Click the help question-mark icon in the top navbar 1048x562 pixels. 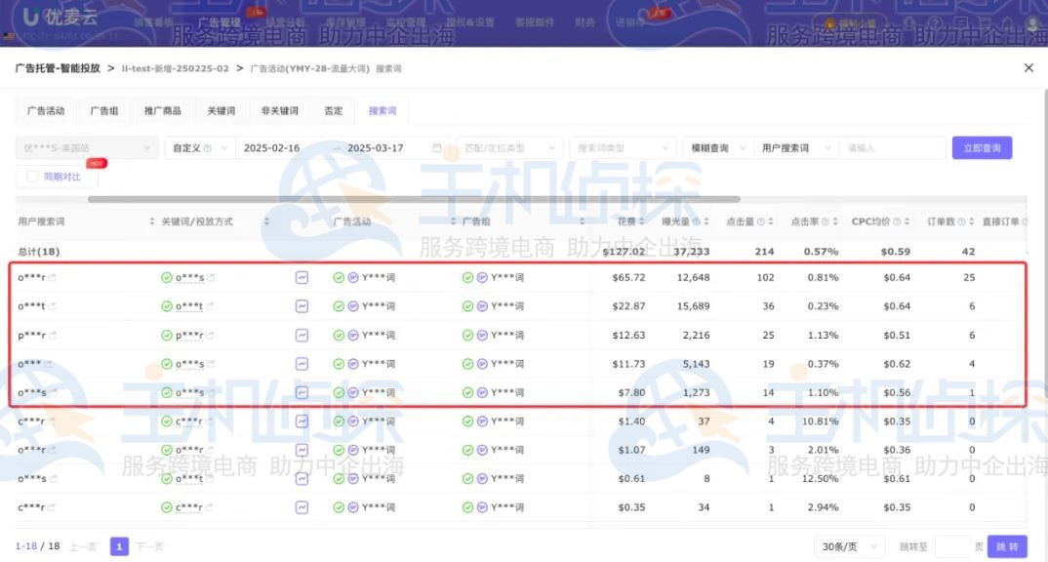pos(935,20)
